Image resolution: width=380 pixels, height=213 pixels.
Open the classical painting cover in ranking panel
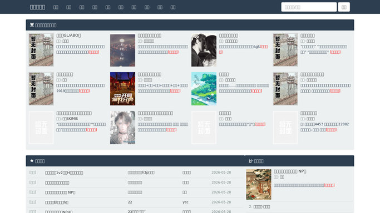(x=259, y=184)
